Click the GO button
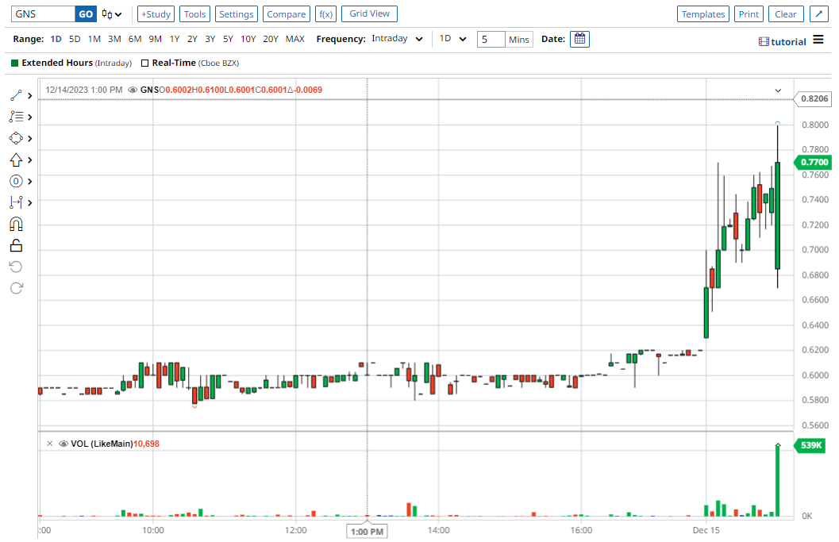The image size is (839, 542). click(x=86, y=14)
